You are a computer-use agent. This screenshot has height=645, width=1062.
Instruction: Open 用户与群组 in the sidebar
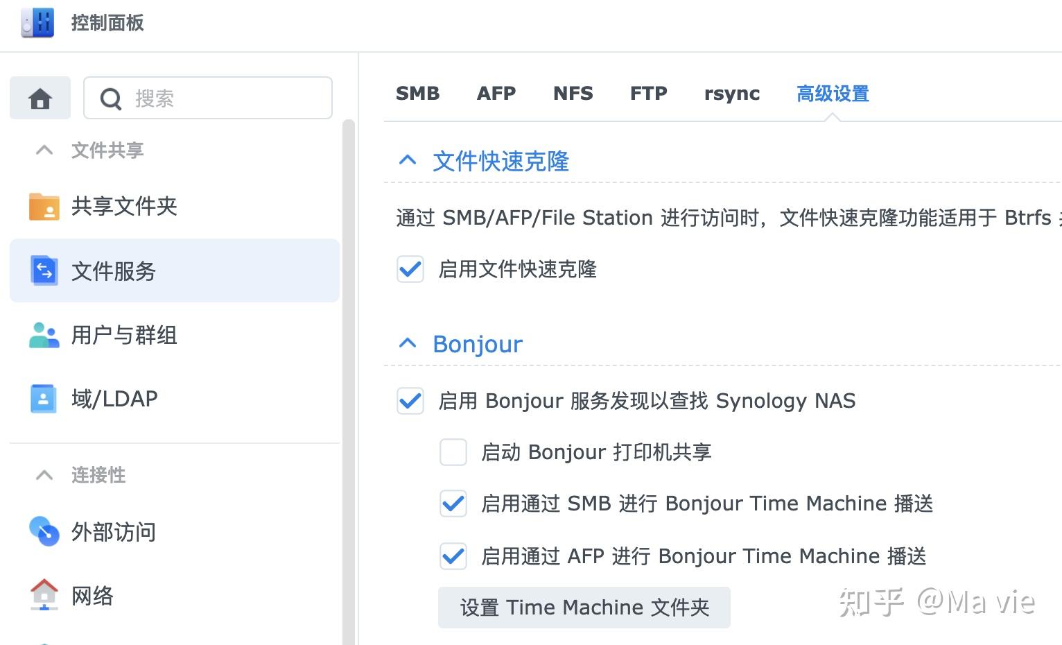[x=175, y=335]
